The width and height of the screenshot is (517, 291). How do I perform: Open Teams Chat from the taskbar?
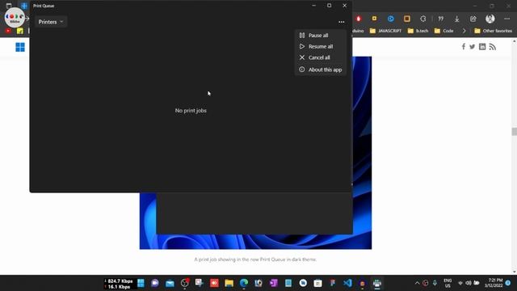[155, 283]
